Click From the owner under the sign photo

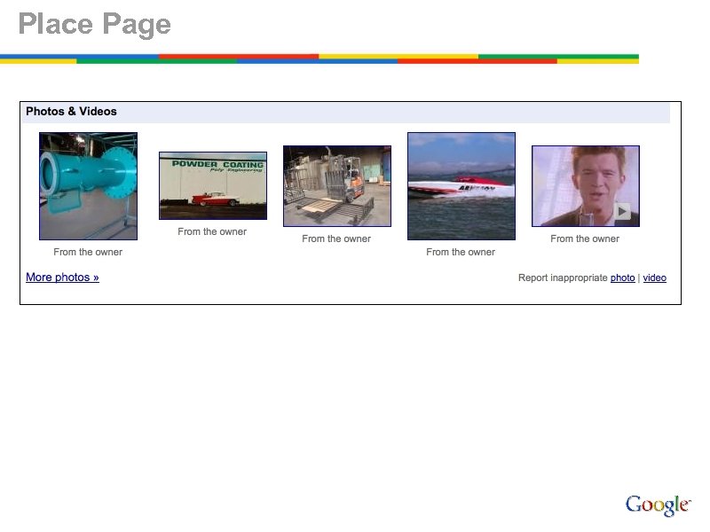(x=211, y=231)
